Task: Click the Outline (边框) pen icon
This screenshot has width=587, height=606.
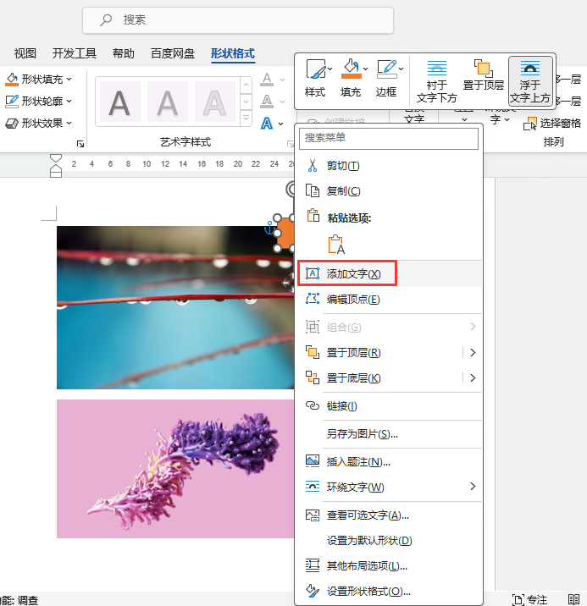Action: tap(387, 69)
